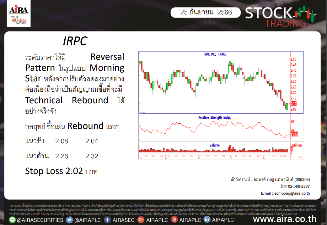Screen dimensions: 327x225
Task: Click resistance level 2.26
Action: pyautogui.click(x=62, y=156)
